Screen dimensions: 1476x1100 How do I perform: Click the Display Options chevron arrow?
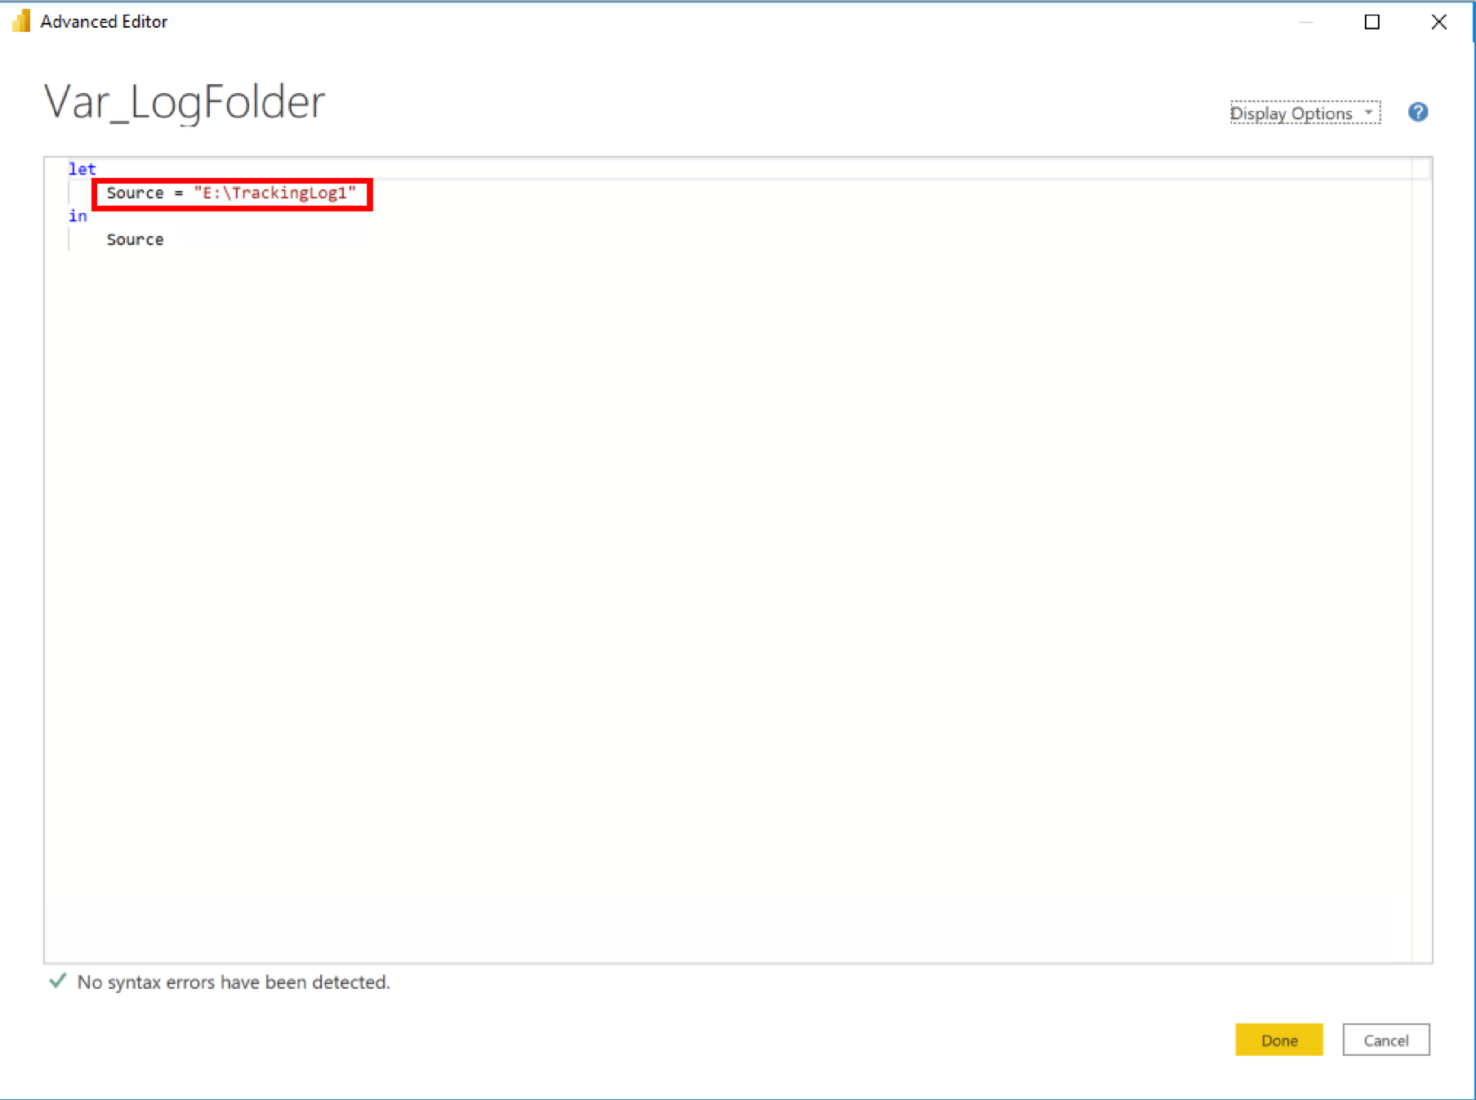tap(1368, 114)
